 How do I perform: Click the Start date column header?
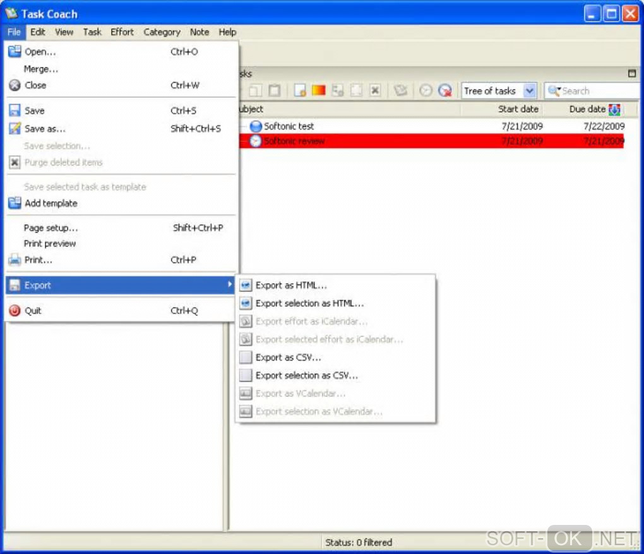(501, 109)
